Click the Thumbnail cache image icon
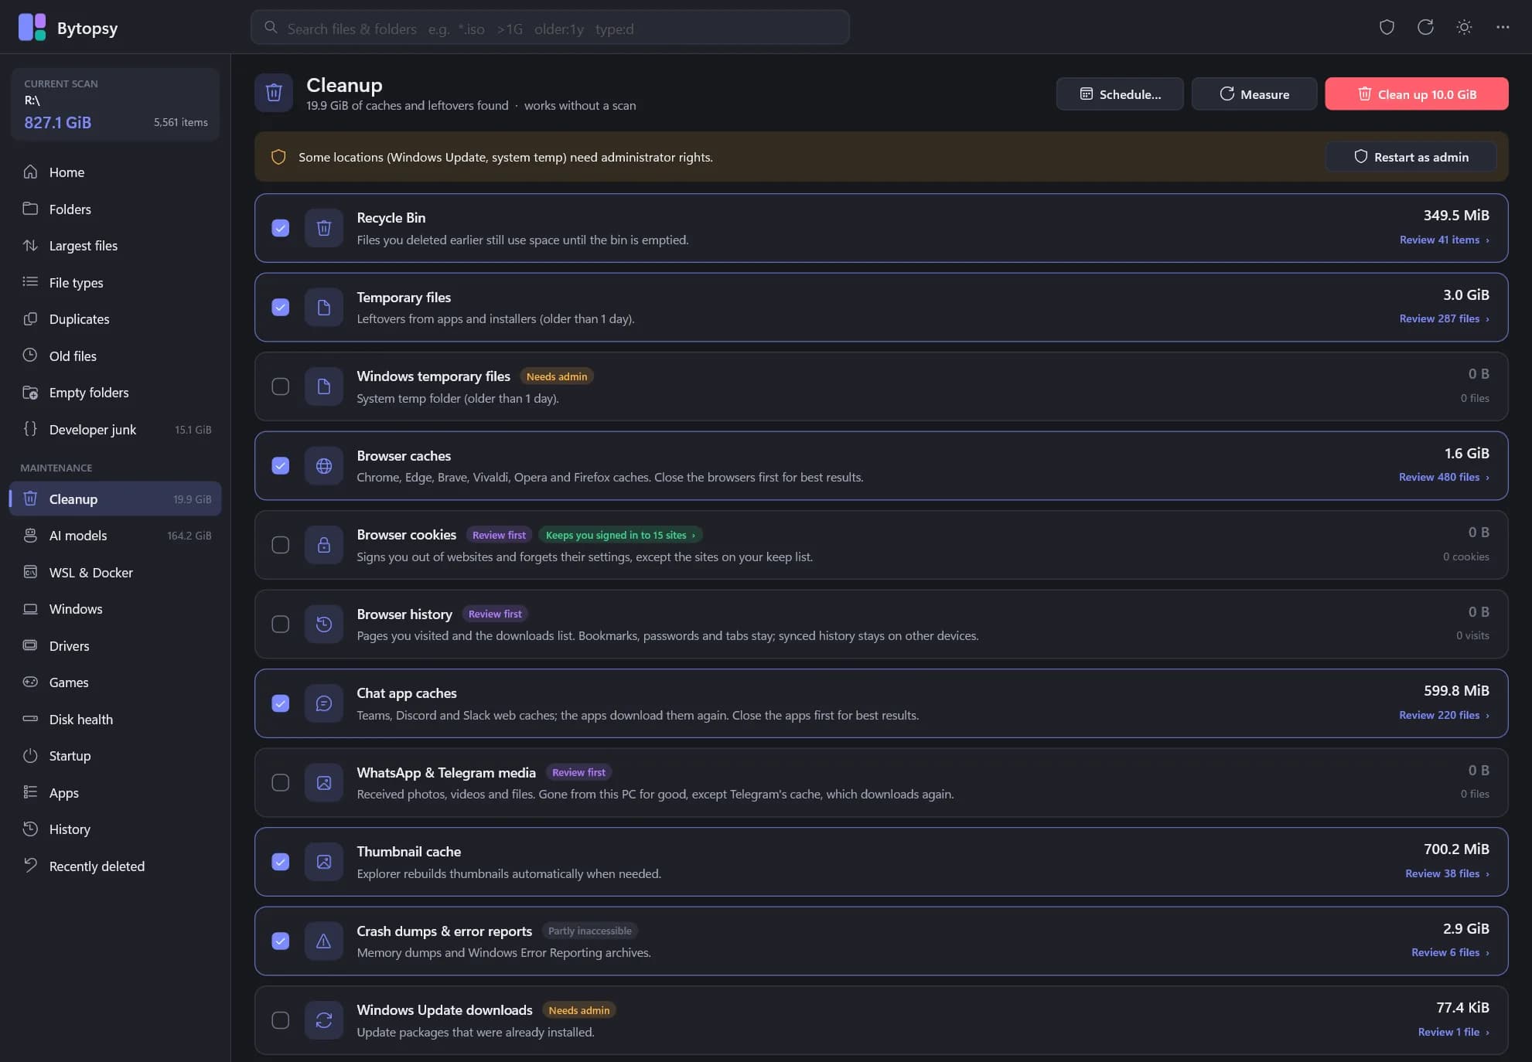1532x1062 pixels. click(324, 862)
